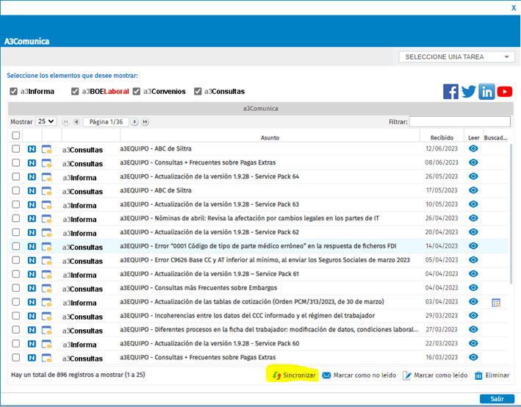Image resolution: width=521 pixels, height=407 pixels.
Task: Click the N badge on Service Pack 61 row
Action: click(x=32, y=274)
